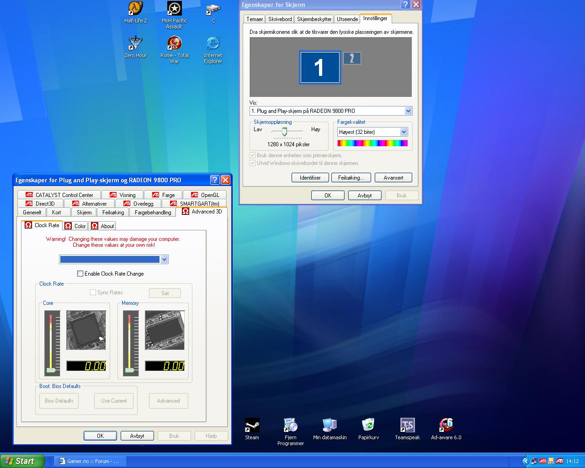Viewport: 585px width, 468px height.
Task: Open the Utseende tab
Action: (x=347, y=19)
